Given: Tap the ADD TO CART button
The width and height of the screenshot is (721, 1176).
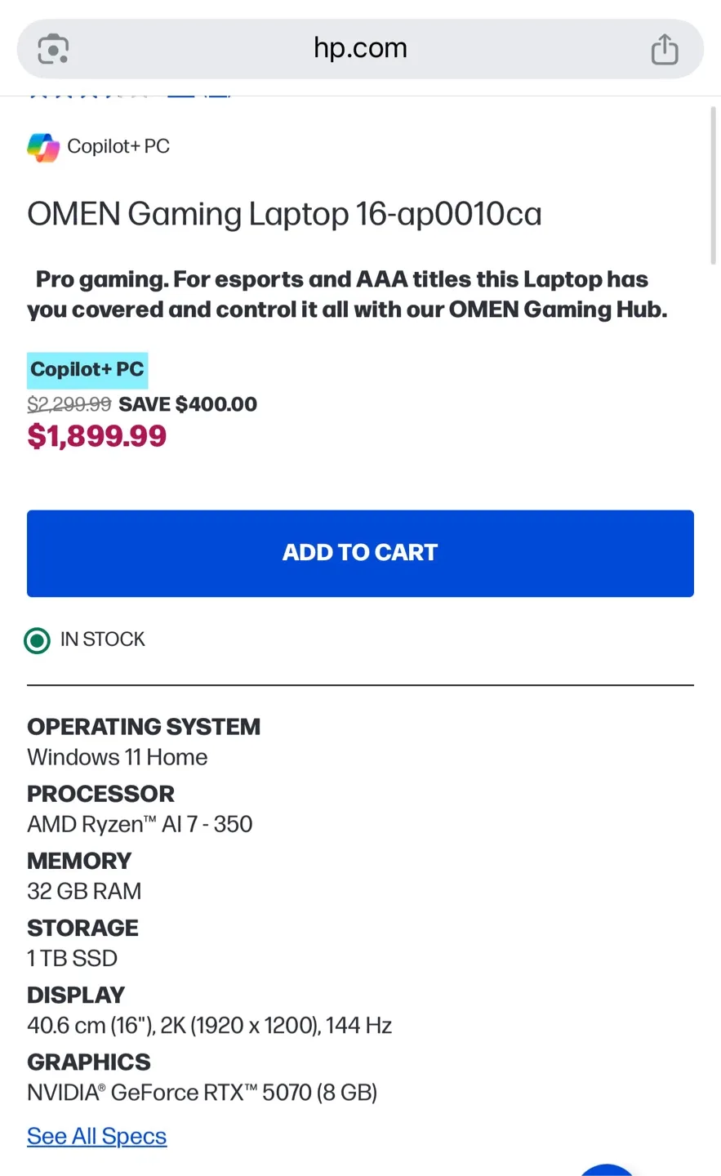Looking at the screenshot, I should (360, 553).
